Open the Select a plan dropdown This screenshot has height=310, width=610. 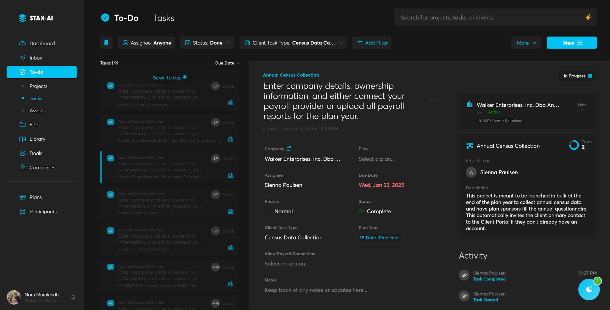pyautogui.click(x=376, y=159)
